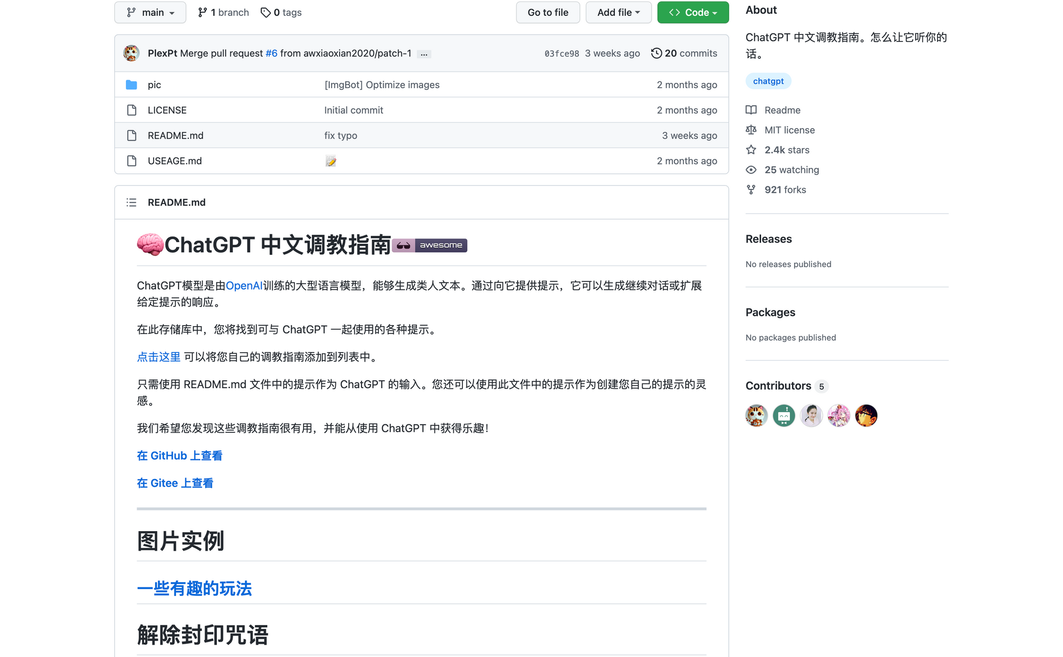Click the branch icon beside '1 branch'
This screenshot has height=657, width=1063.
pyautogui.click(x=203, y=12)
